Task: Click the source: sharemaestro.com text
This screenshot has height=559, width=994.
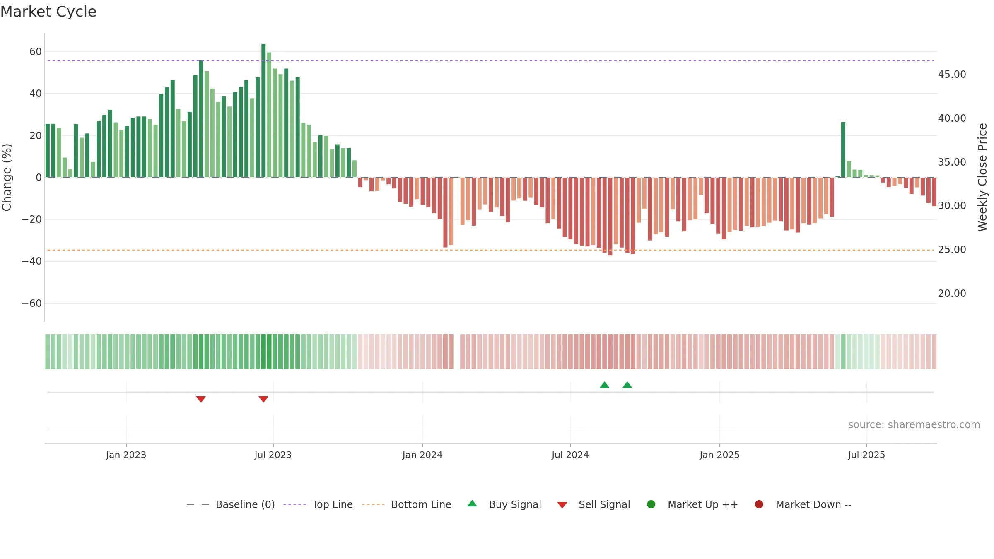Action: click(x=914, y=425)
